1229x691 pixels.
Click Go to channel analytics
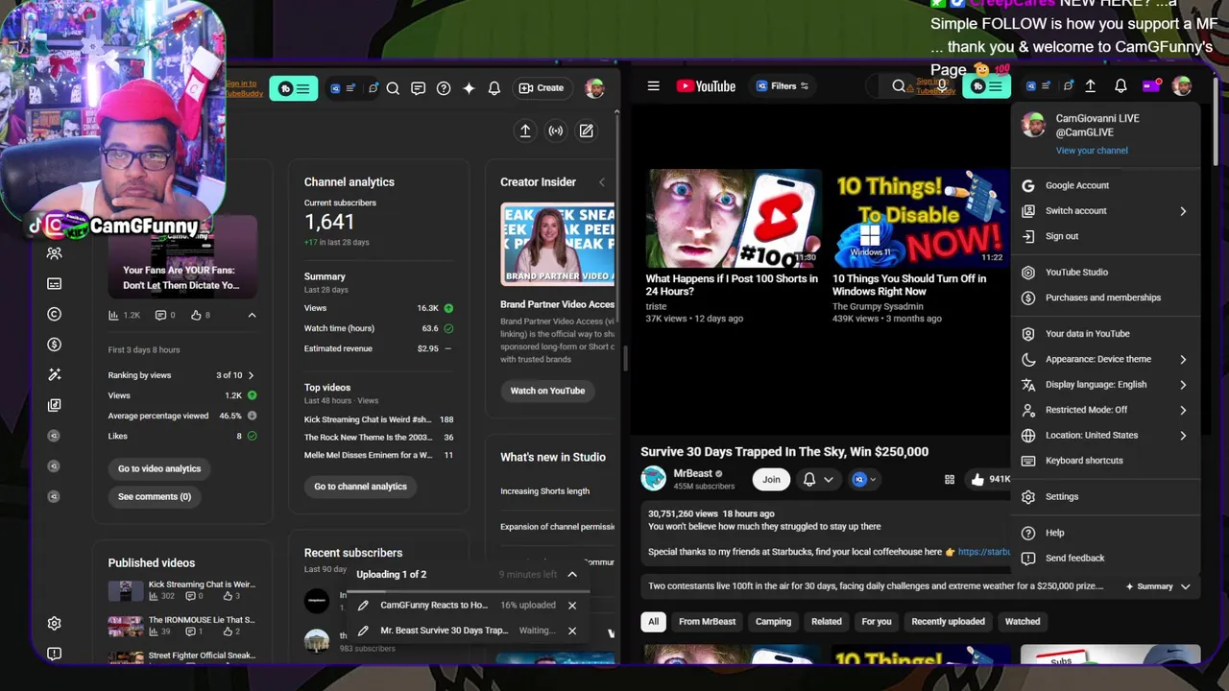tap(361, 487)
